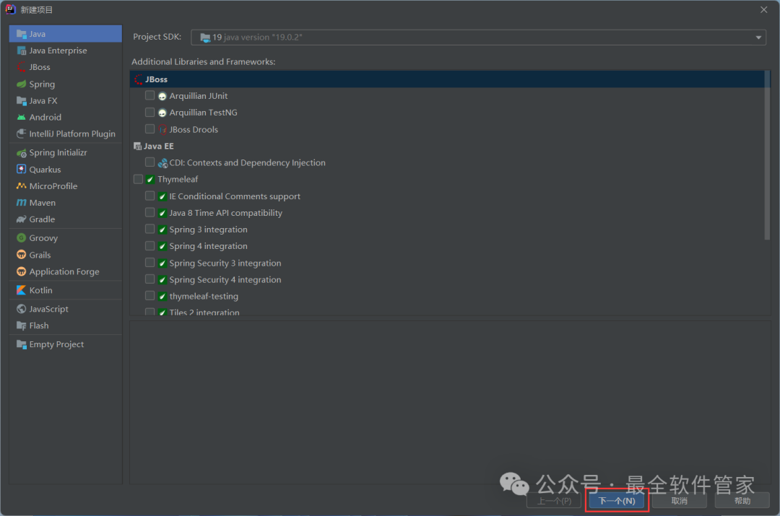Choose the IntelliJ Platform Plugin icon
The image size is (780, 516).
(22, 134)
